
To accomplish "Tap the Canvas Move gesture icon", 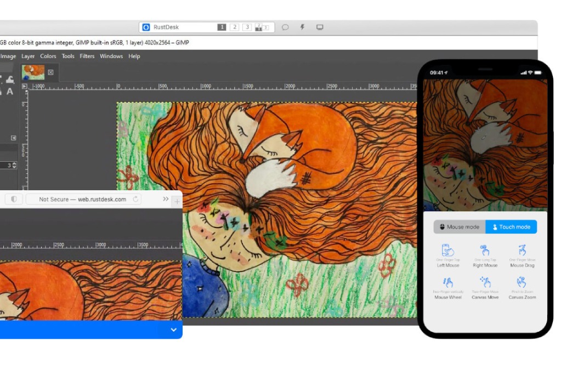I will (x=486, y=283).
